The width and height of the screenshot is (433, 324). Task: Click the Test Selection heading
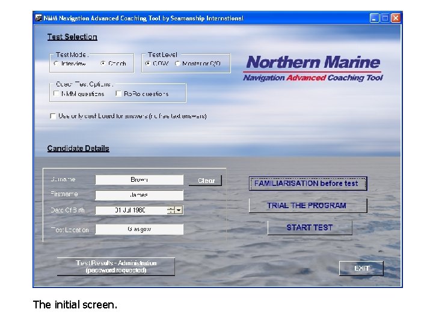pos(72,37)
